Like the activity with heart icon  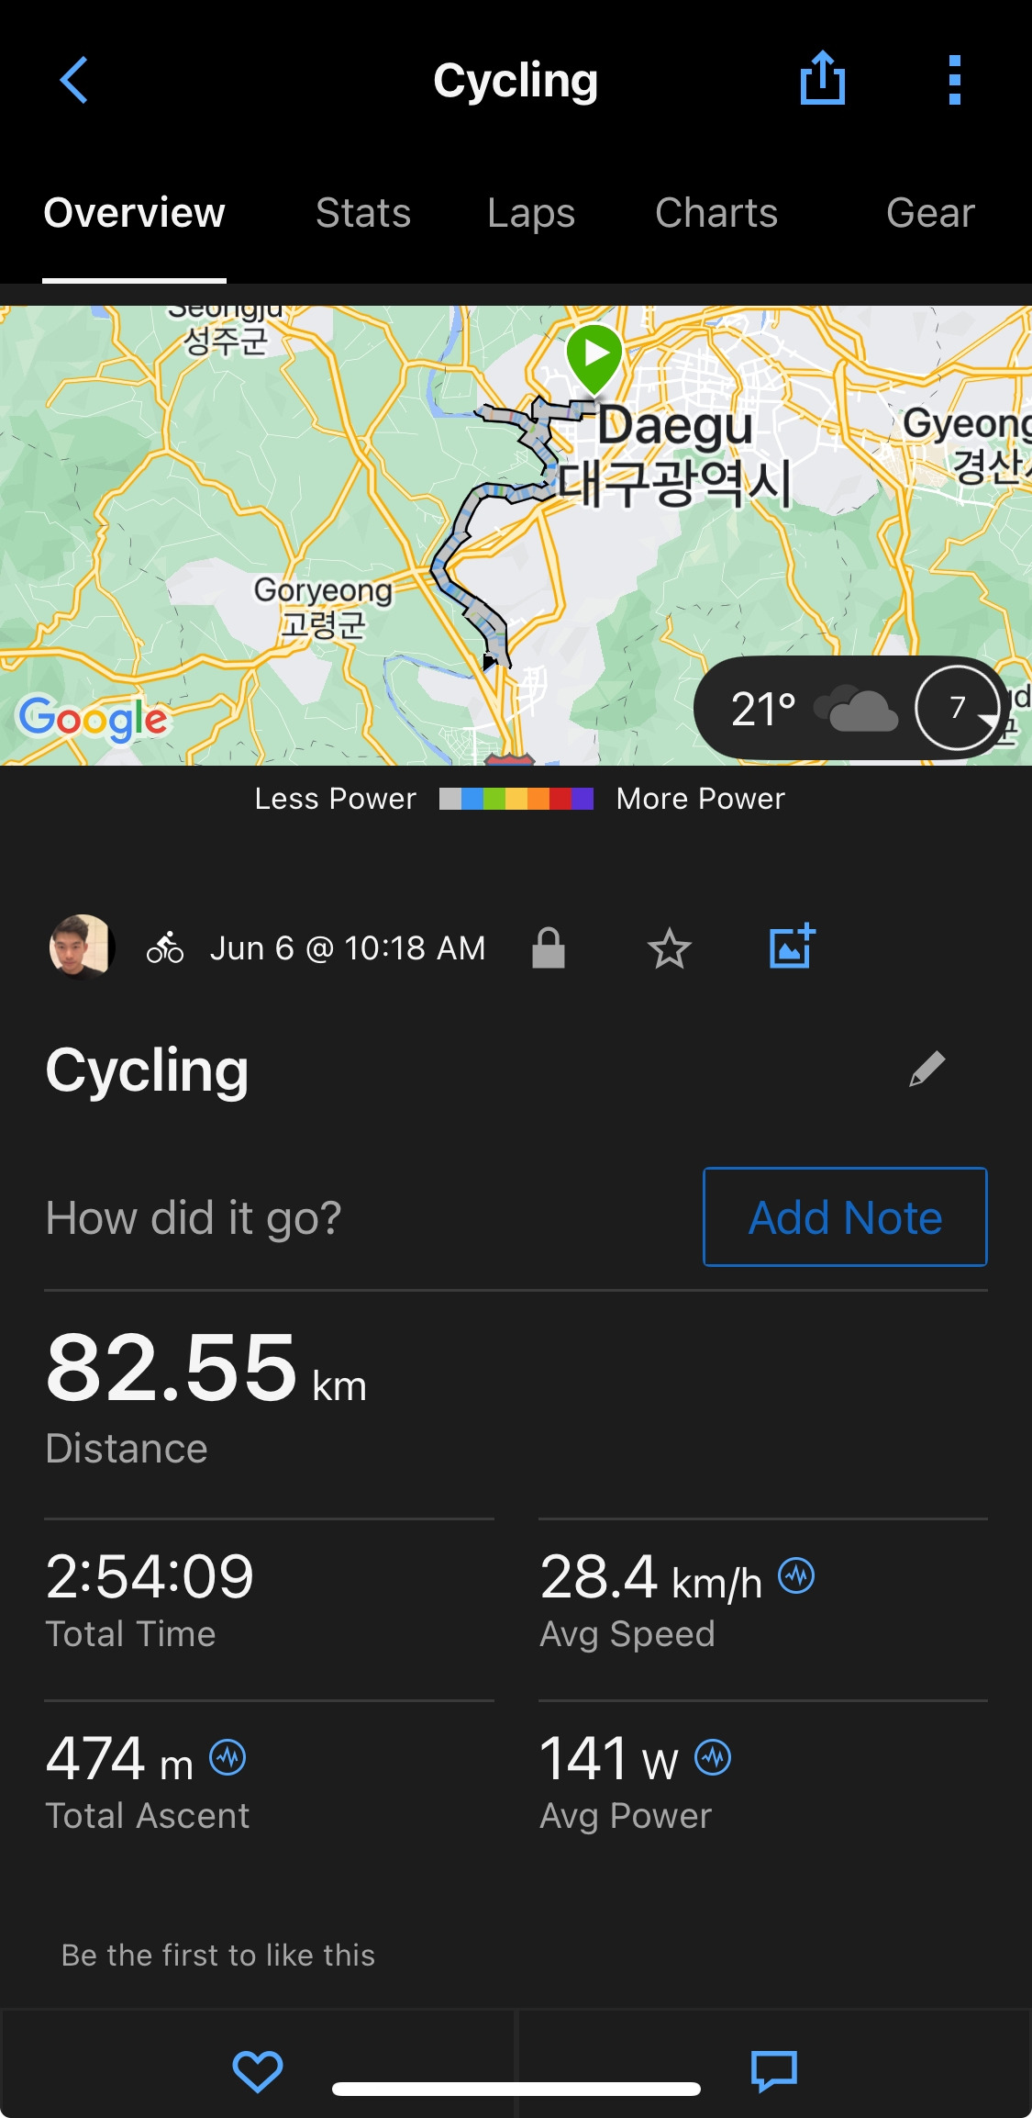click(258, 2071)
